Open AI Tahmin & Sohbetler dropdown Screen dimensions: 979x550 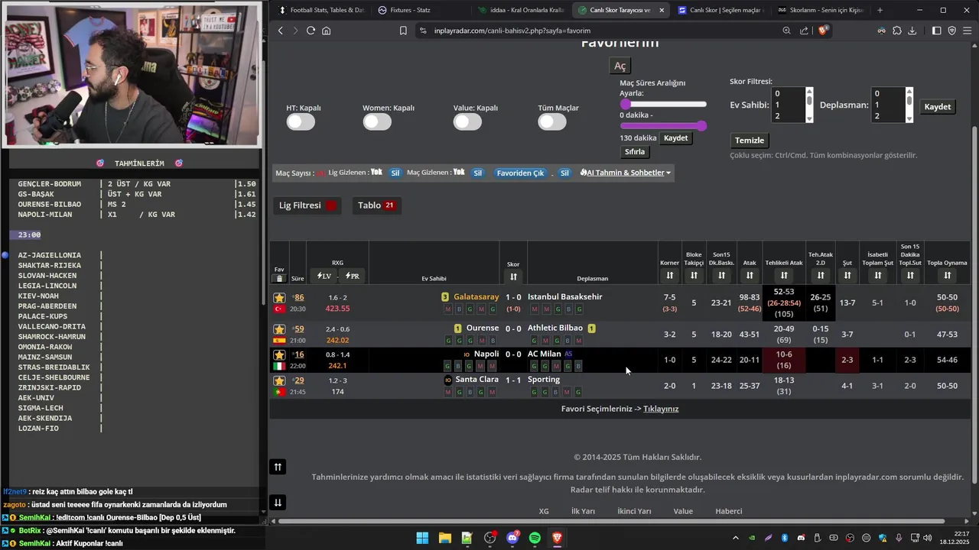pyautogui.click(x=625, y=173)
